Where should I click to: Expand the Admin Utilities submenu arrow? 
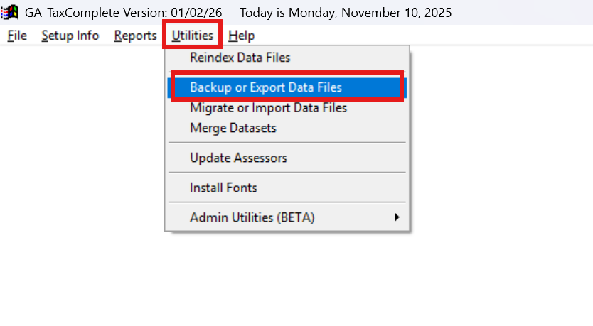[x=397, y=218]
